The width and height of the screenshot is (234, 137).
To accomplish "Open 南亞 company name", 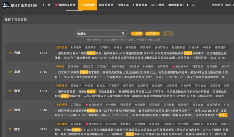I will (17, 91).
